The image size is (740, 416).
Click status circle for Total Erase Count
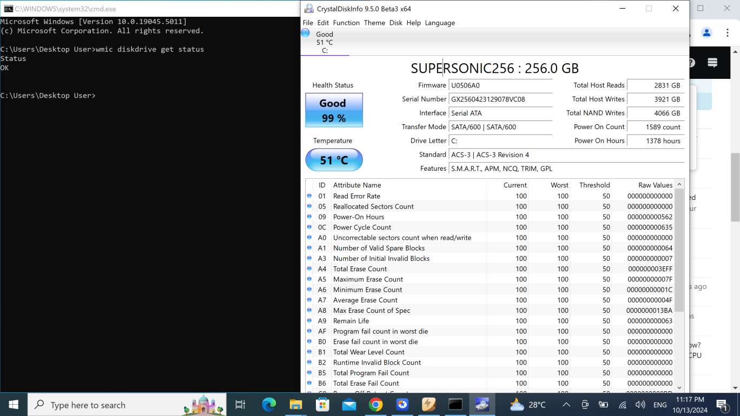pyautogui.click(x=309, y=269)
